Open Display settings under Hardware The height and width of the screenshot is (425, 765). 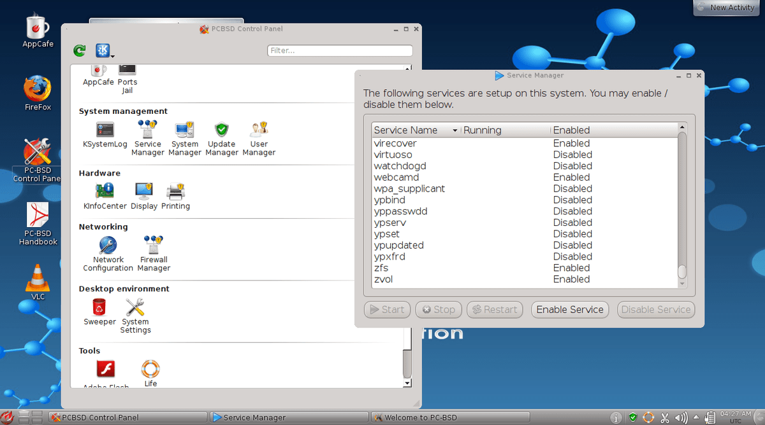(x=144, y=197)
